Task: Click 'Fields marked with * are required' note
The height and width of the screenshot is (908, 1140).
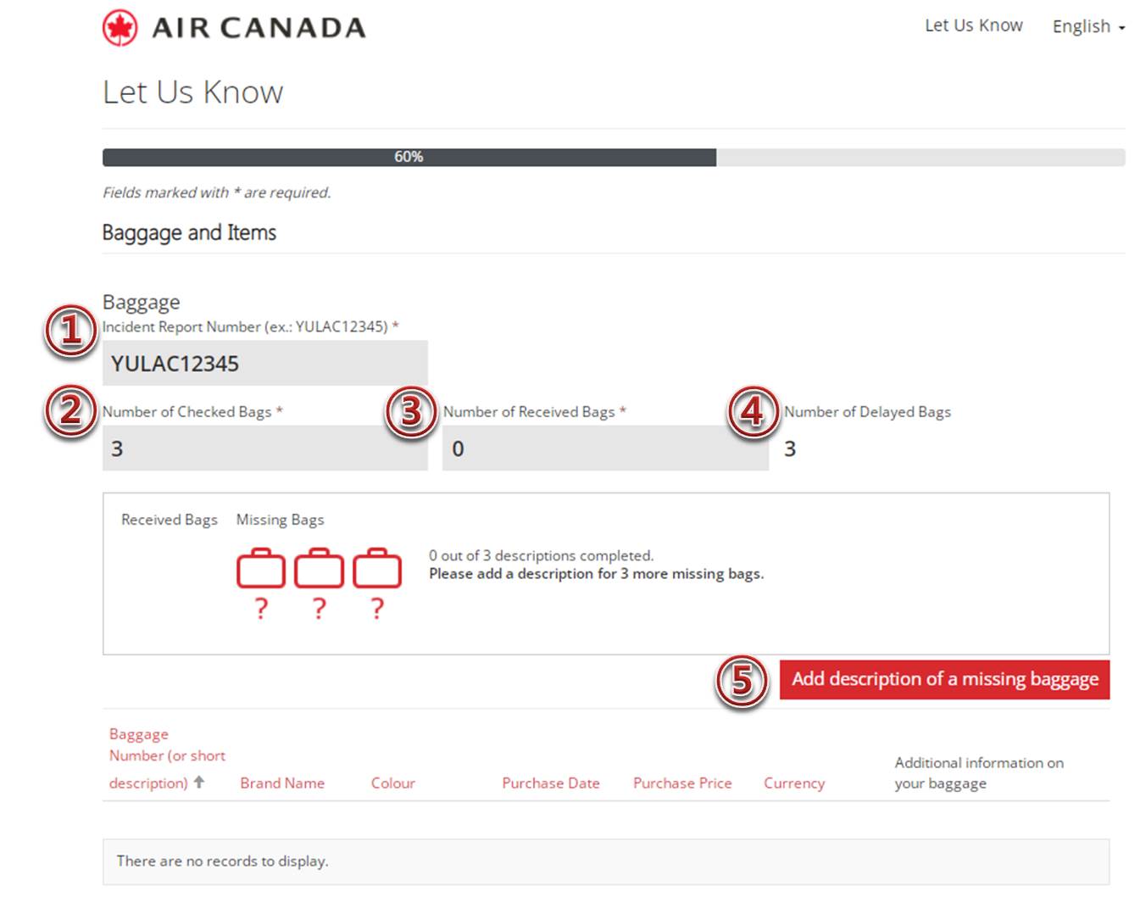Action: [216, 192]
